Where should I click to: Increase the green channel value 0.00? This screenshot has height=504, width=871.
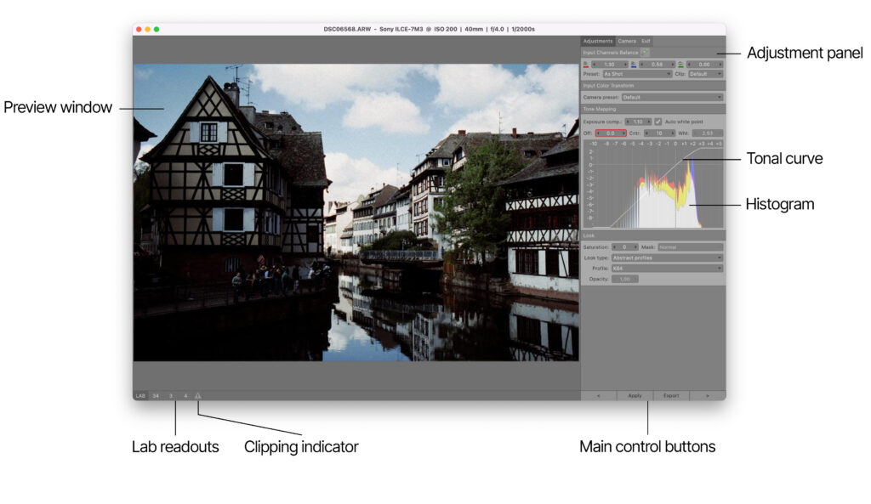tap(720, 65)
